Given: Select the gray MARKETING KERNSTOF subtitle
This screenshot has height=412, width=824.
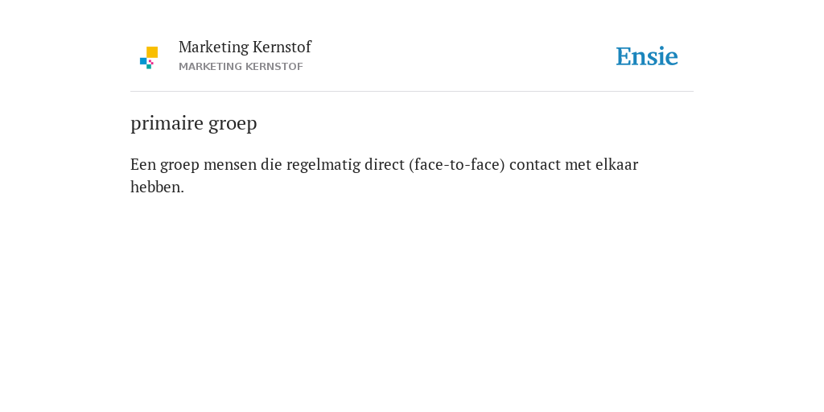Looking at the screenshot, I should 241,67.
